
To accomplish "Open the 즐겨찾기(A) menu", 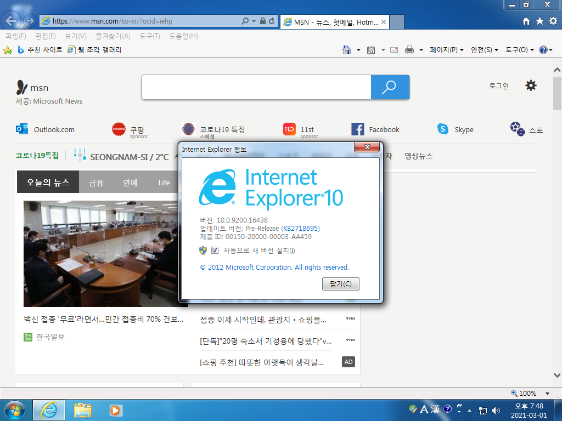I will 113,36.
